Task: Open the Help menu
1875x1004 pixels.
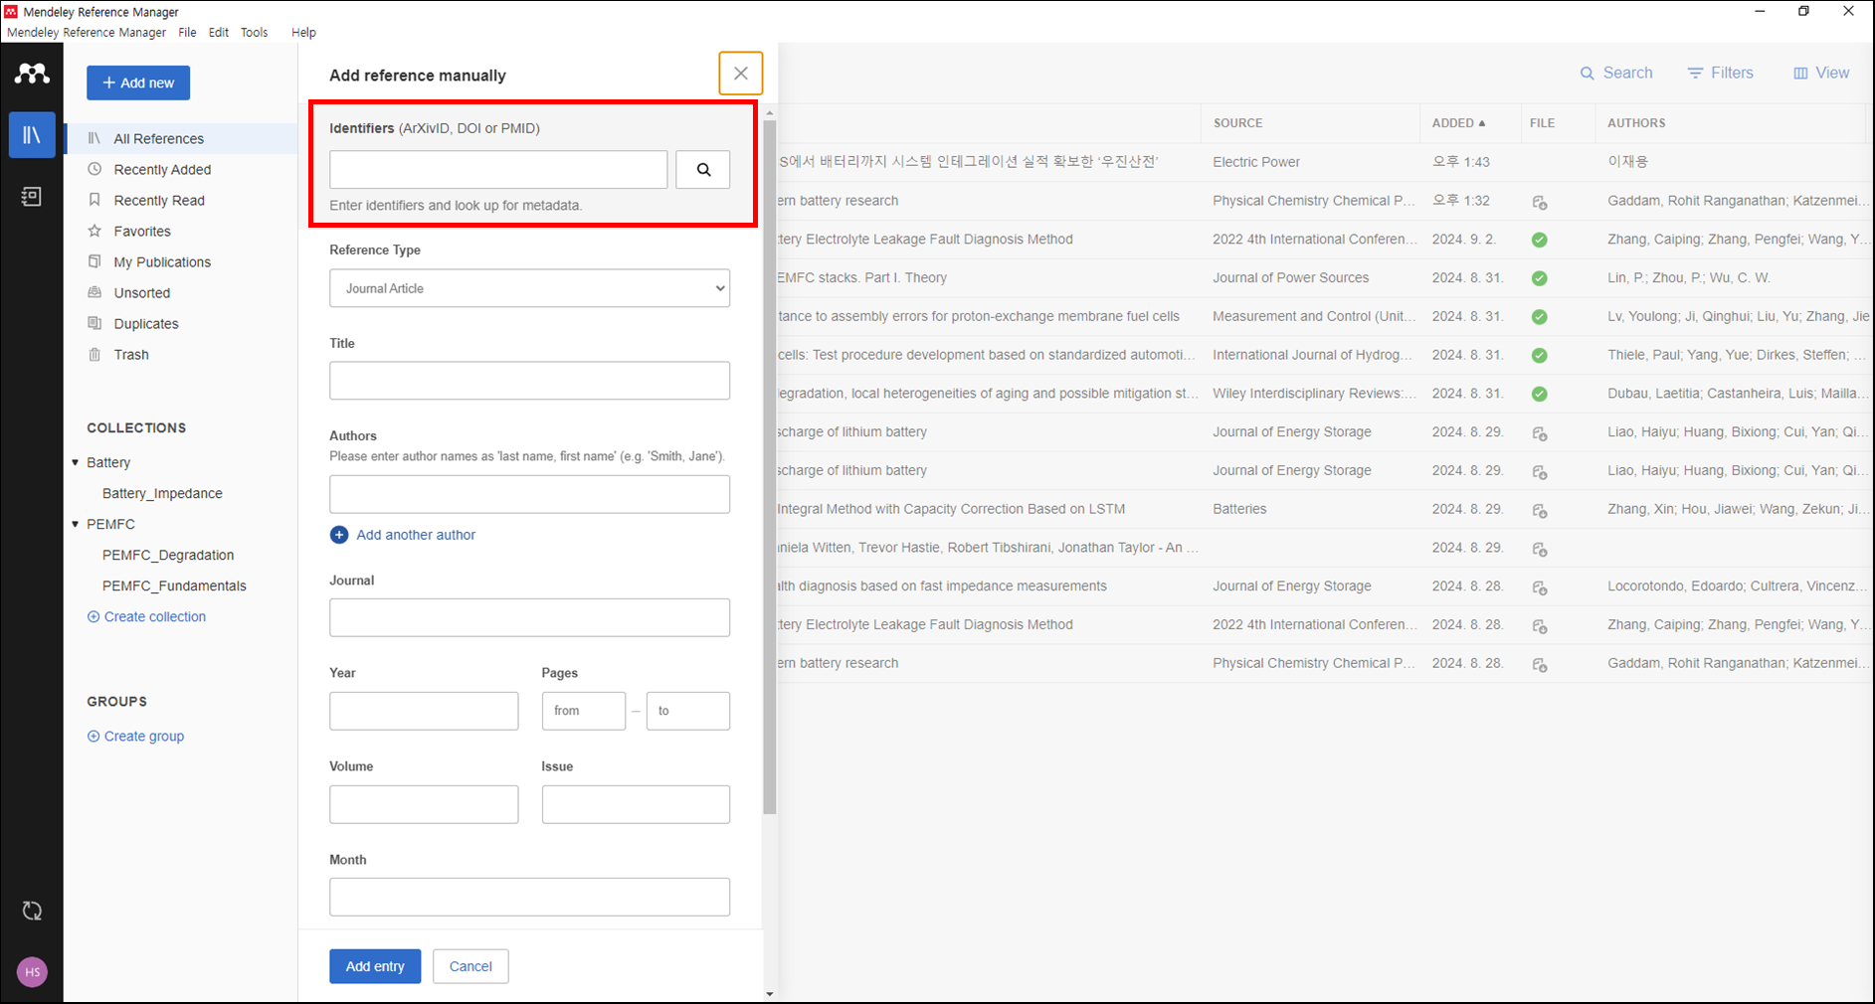Action: point(303,32)
